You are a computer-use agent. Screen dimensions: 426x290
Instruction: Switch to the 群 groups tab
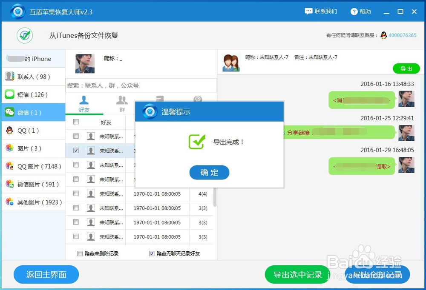pos(122,104)
